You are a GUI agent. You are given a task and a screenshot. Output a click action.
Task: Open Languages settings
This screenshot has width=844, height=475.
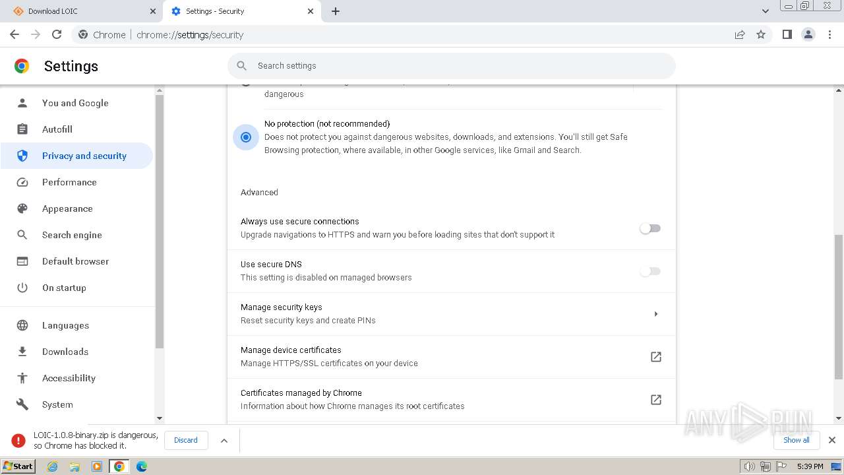click(x=76, y=325)
